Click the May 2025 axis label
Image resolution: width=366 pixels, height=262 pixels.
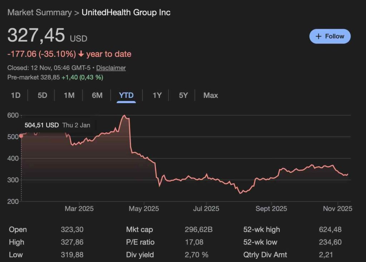click(144, 208)
